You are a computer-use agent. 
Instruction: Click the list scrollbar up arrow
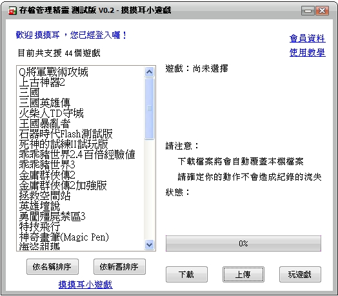click(150, 72)
